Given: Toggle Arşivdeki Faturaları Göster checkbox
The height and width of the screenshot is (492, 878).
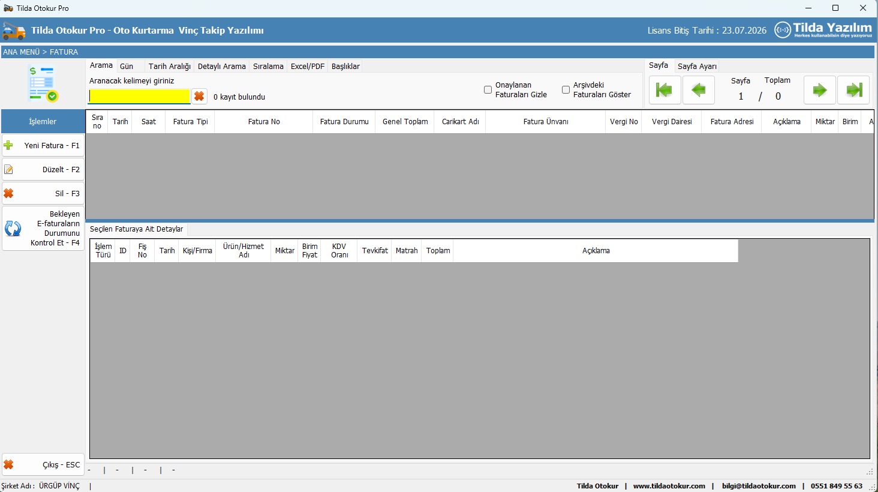Looking at the screenshot, I should tap(566, 90).
